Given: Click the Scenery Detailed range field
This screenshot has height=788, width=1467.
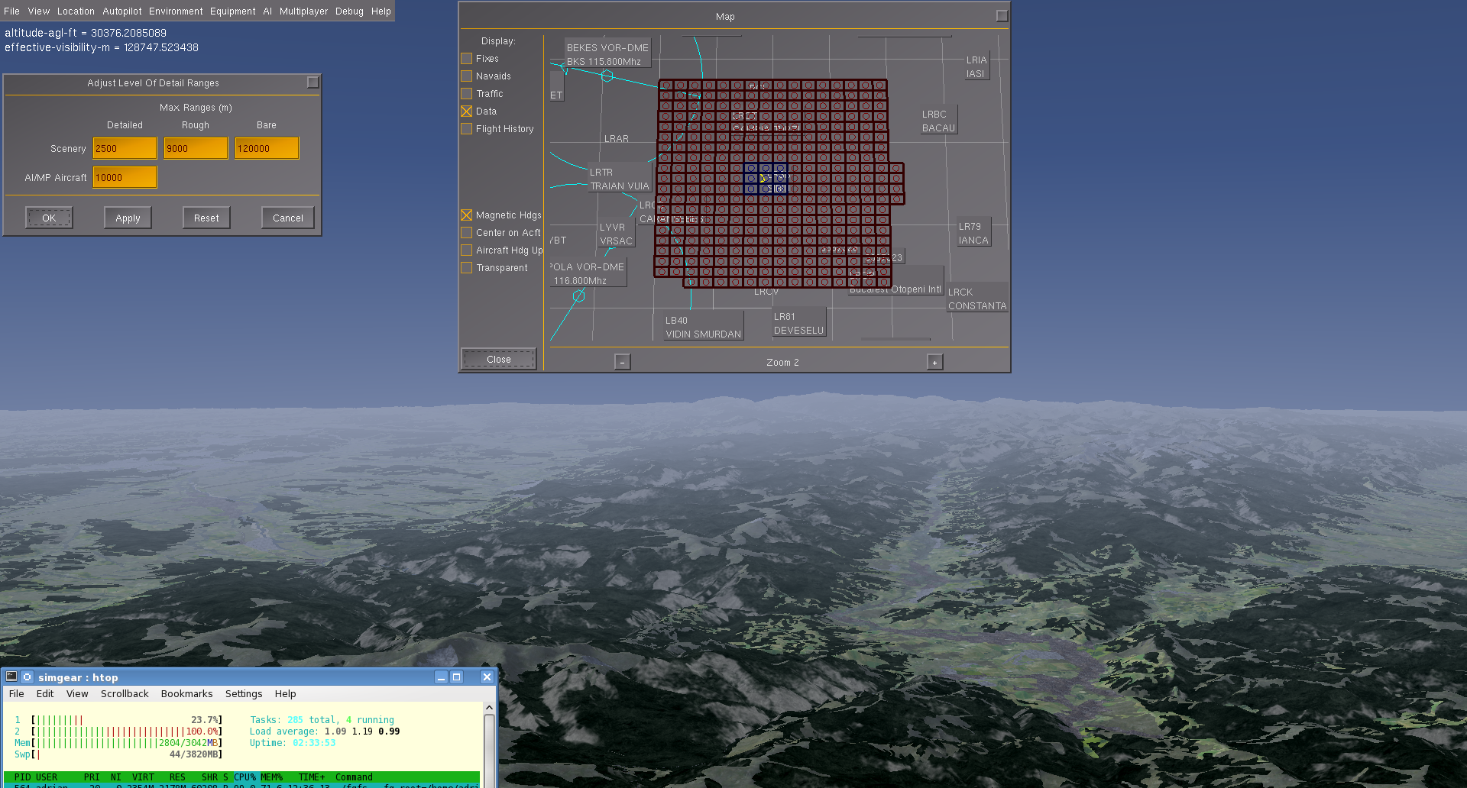Looking at the screenshot, I should pos(125,148).
